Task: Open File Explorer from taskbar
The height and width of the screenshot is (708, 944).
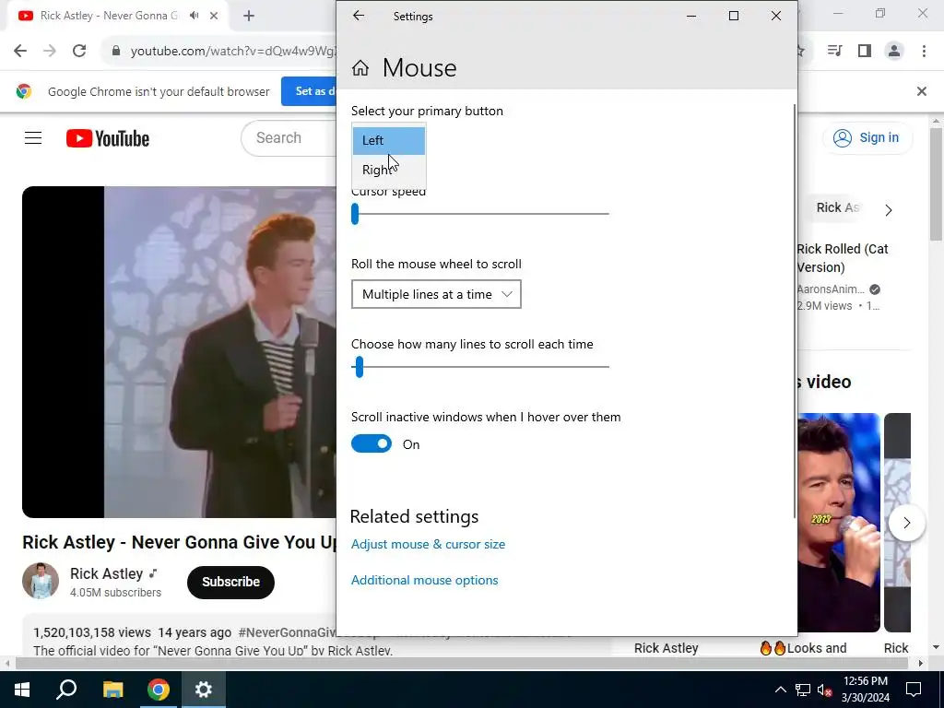Action: (x=112, y=690)
